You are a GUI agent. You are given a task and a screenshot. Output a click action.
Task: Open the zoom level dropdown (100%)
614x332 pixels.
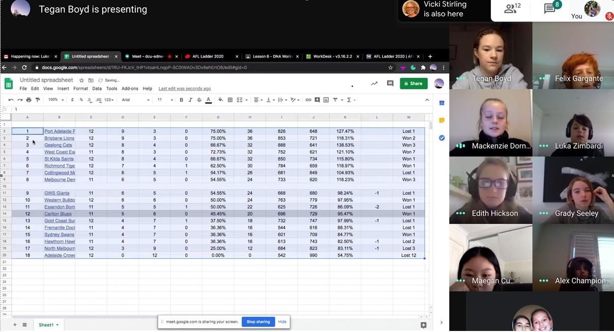click(55, 100)
